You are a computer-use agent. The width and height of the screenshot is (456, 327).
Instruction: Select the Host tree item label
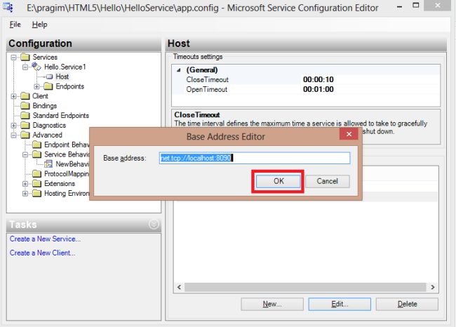[x=62, y=76]
